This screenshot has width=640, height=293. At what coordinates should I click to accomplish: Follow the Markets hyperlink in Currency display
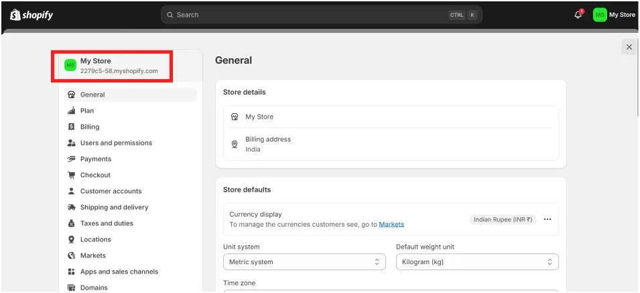pos(391,225)
